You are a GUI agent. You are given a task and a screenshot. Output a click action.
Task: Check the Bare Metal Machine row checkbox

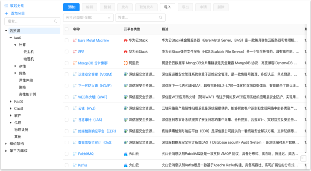(x=67, y=40)
